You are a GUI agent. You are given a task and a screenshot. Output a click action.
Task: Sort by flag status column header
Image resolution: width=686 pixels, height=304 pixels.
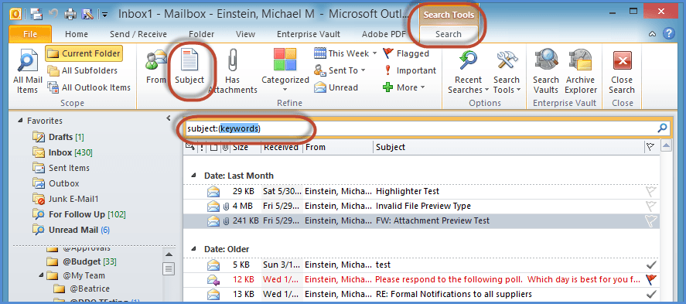point(650,148)
